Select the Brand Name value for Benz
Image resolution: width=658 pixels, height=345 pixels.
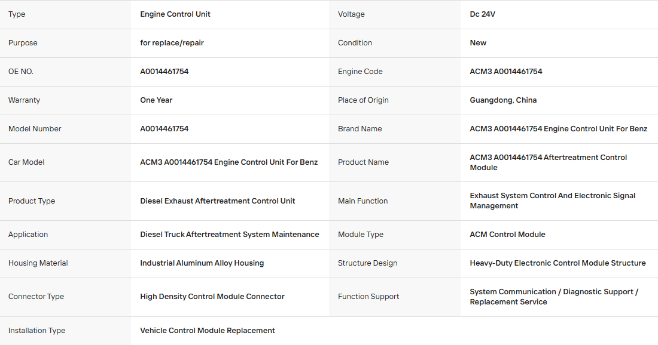[x=559, y=129]
